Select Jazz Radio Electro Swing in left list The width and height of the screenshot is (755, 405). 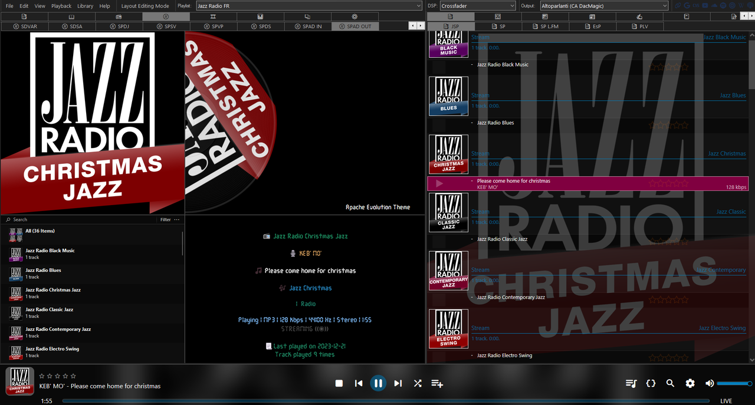point(91,352)
